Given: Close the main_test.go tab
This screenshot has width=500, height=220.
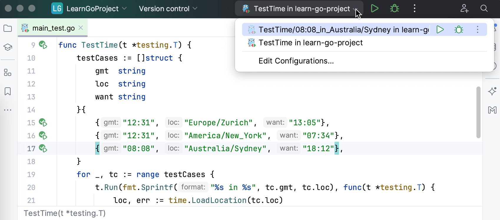Looking at the screenshot, I should coord(81,28).
